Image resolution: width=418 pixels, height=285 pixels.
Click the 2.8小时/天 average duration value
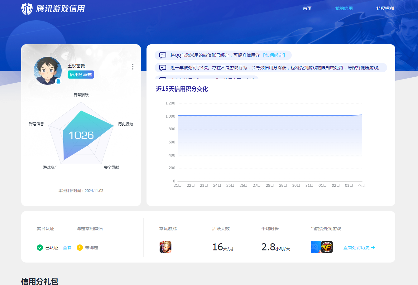point(276,247)
